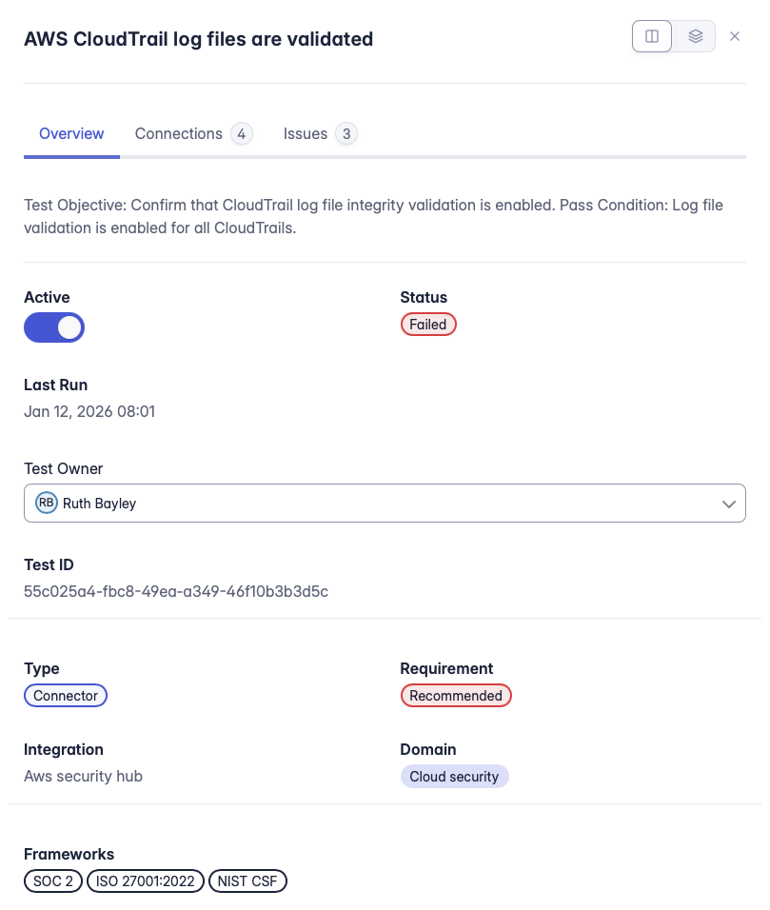Click the Issues count badge 3
The height and width of the screenshot is (910, 770).
pos(346,134)
